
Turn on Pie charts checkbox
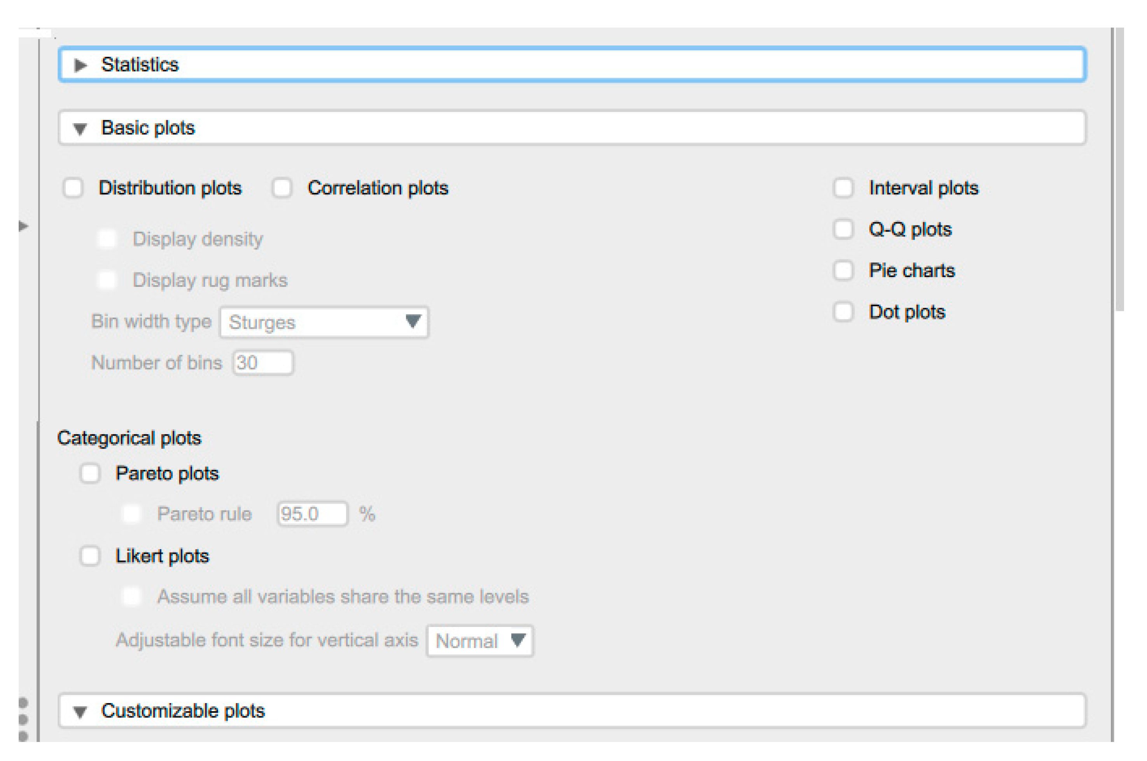click(x=843, y=271)
